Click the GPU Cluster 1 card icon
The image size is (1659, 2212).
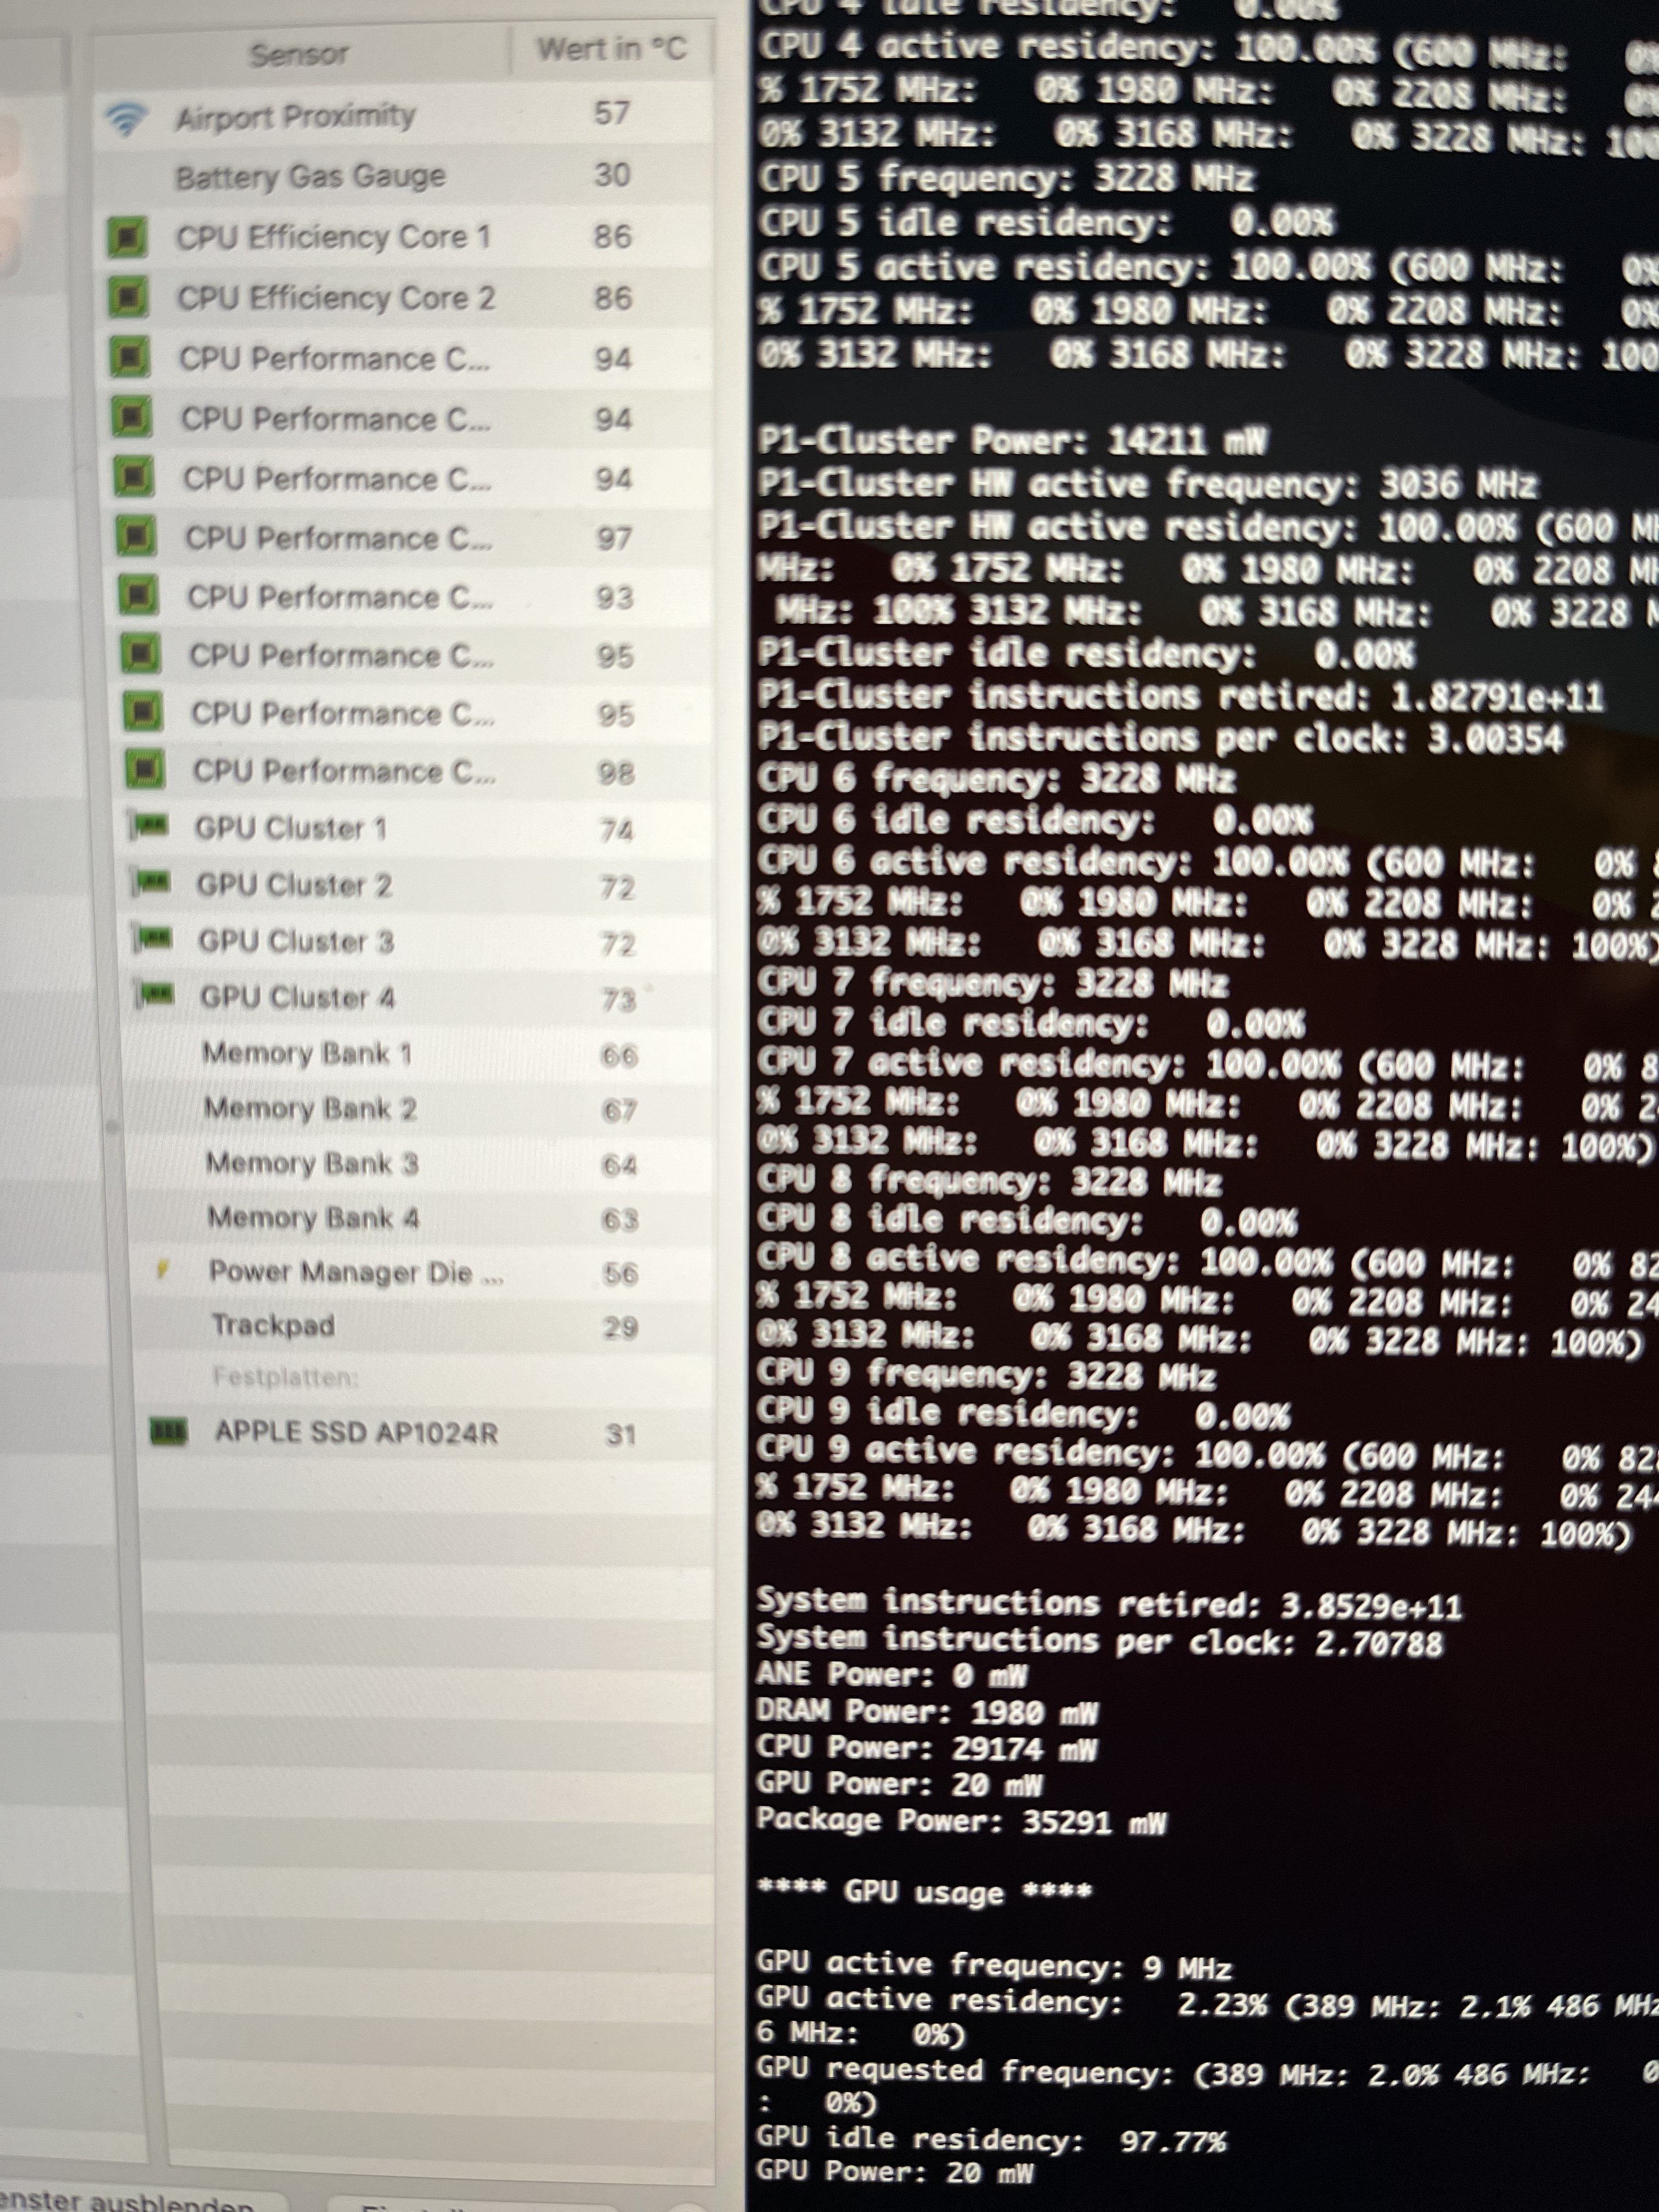[150, 826]
